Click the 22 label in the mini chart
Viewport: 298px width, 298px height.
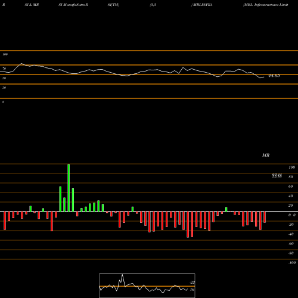click(193, 283)
